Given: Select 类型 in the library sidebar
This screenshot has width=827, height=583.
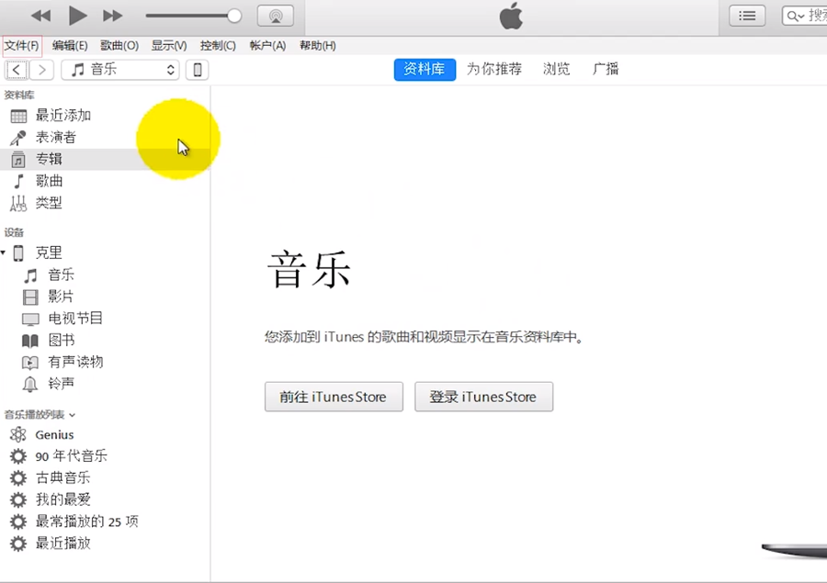Looking at the screenshot, I should pyautogui.click(x=105, y=203).
